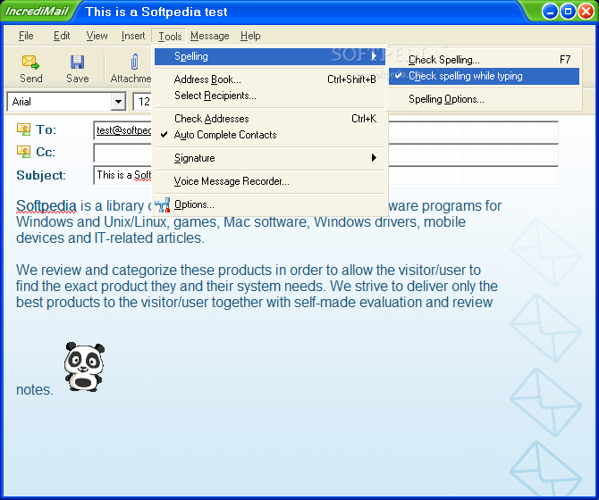
Task: Click the misspelled word Softpedia in body
Action: [46, 206]
